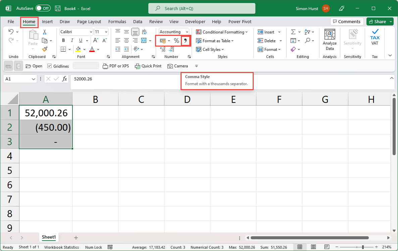Click the zoom slider in status bar

point(362,247)
